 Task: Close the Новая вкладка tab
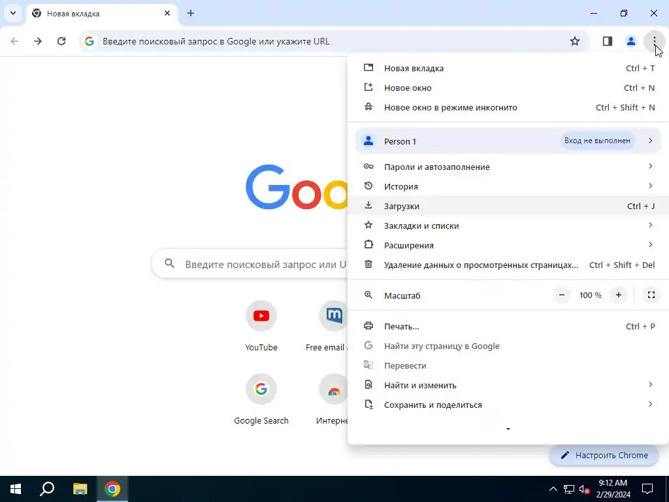pyautogui.click(x=167, y=13)
